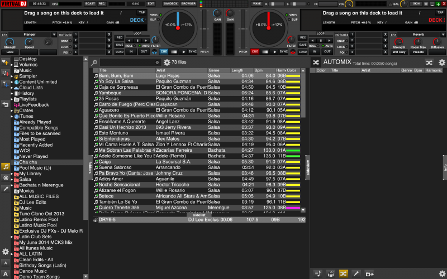Click SYNC on the right deck

pos(283,51)
